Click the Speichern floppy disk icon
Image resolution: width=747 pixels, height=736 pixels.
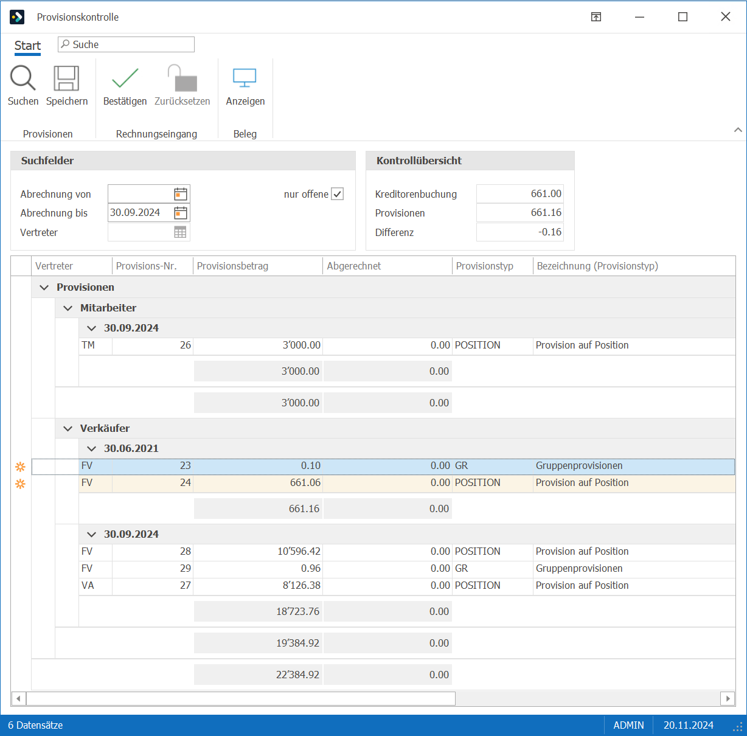[66, 78]
